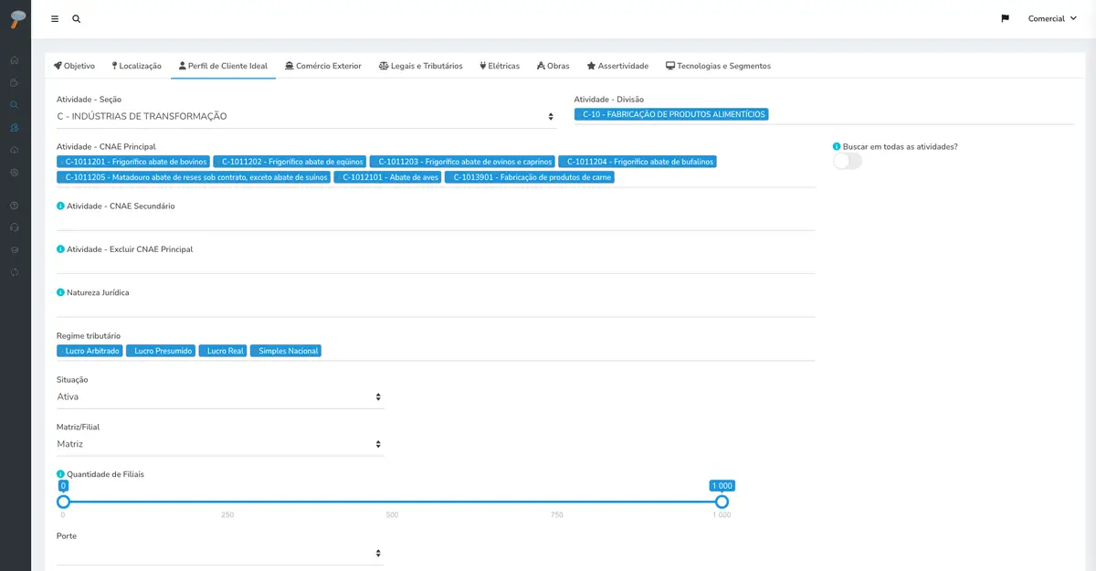Click the C-1011205 Matadouro tag

point(194,177)
